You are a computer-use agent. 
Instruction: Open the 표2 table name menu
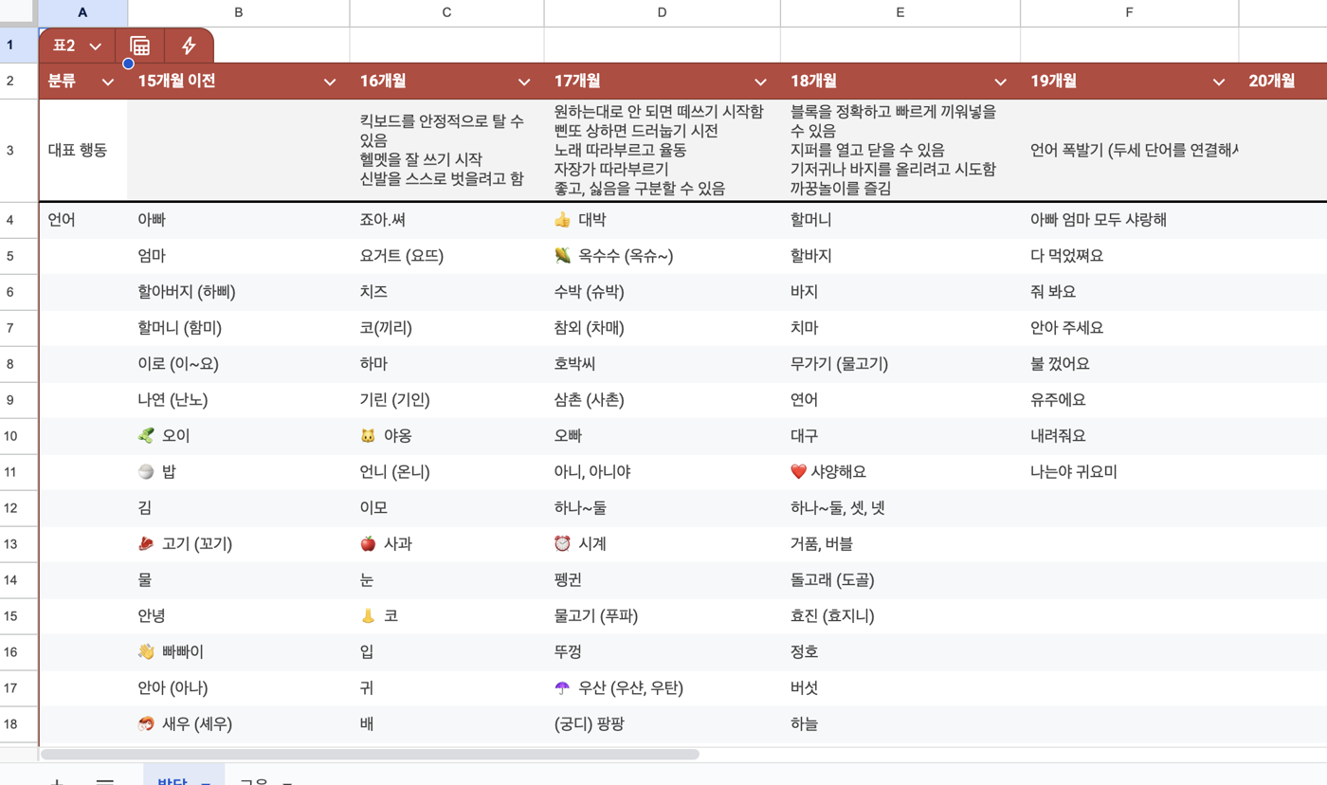click(77, 46)
